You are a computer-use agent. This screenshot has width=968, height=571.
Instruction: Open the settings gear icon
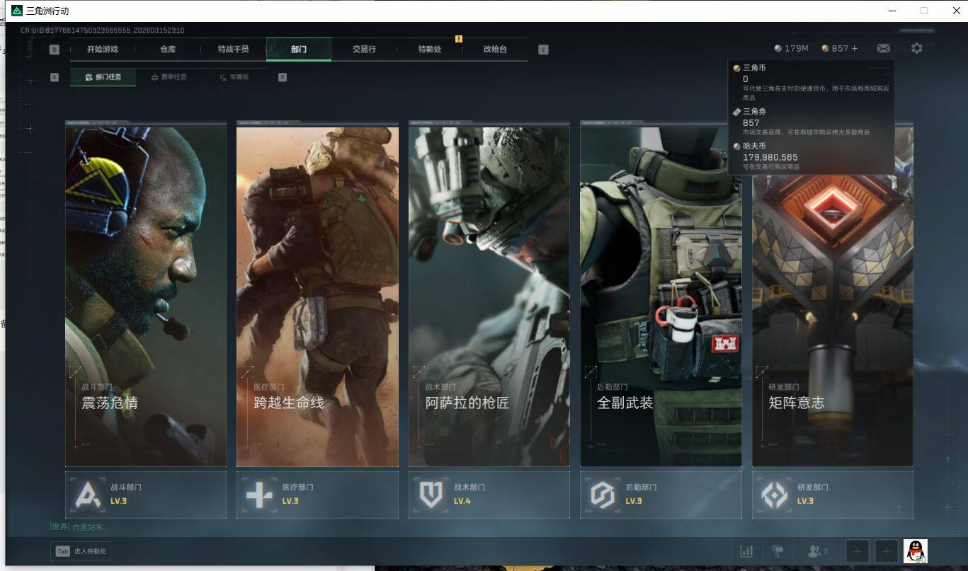[916, 48]
